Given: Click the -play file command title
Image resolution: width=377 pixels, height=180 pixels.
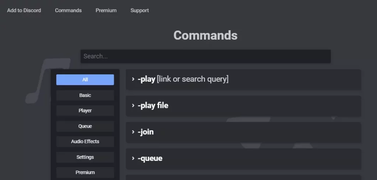Looking at the screenshot, I should tap(153, 106).
